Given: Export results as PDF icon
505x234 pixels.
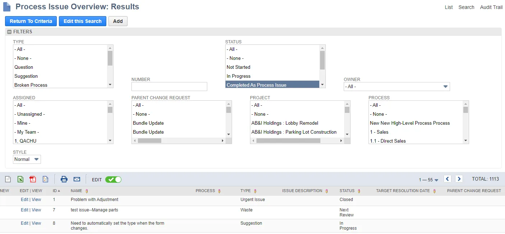Looking at the screenshot, I should coord(33,179).
